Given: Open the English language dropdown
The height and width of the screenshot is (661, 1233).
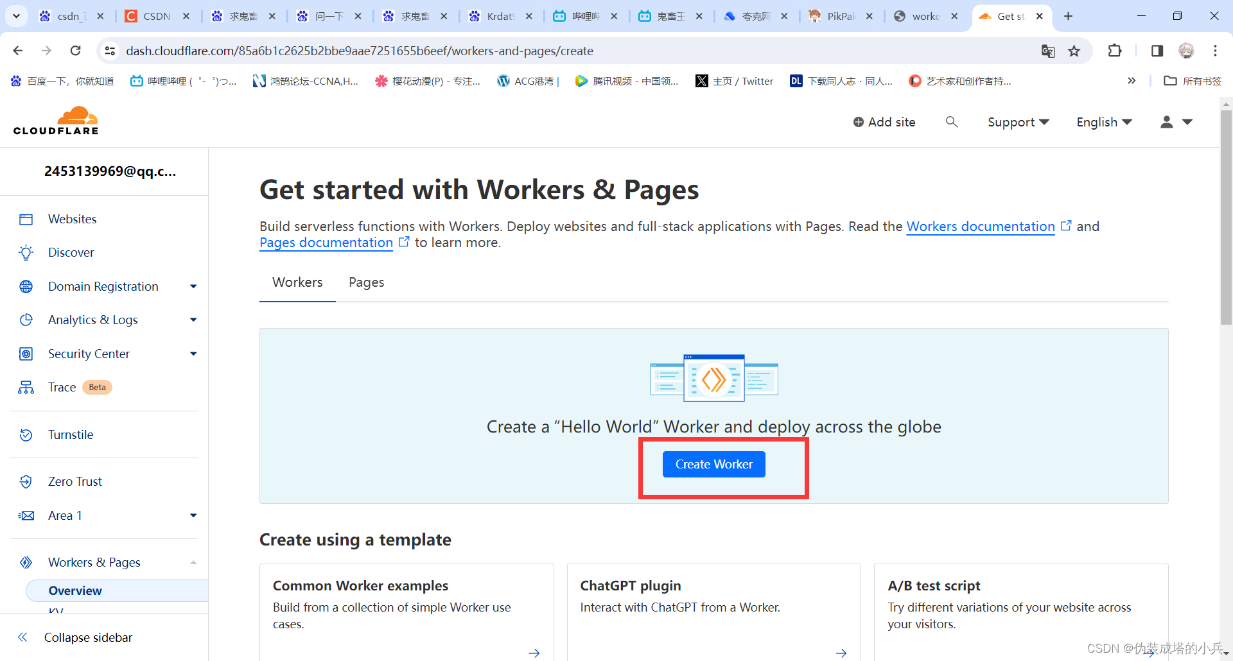Looking at the screenshot, I should coord(1104,122).
